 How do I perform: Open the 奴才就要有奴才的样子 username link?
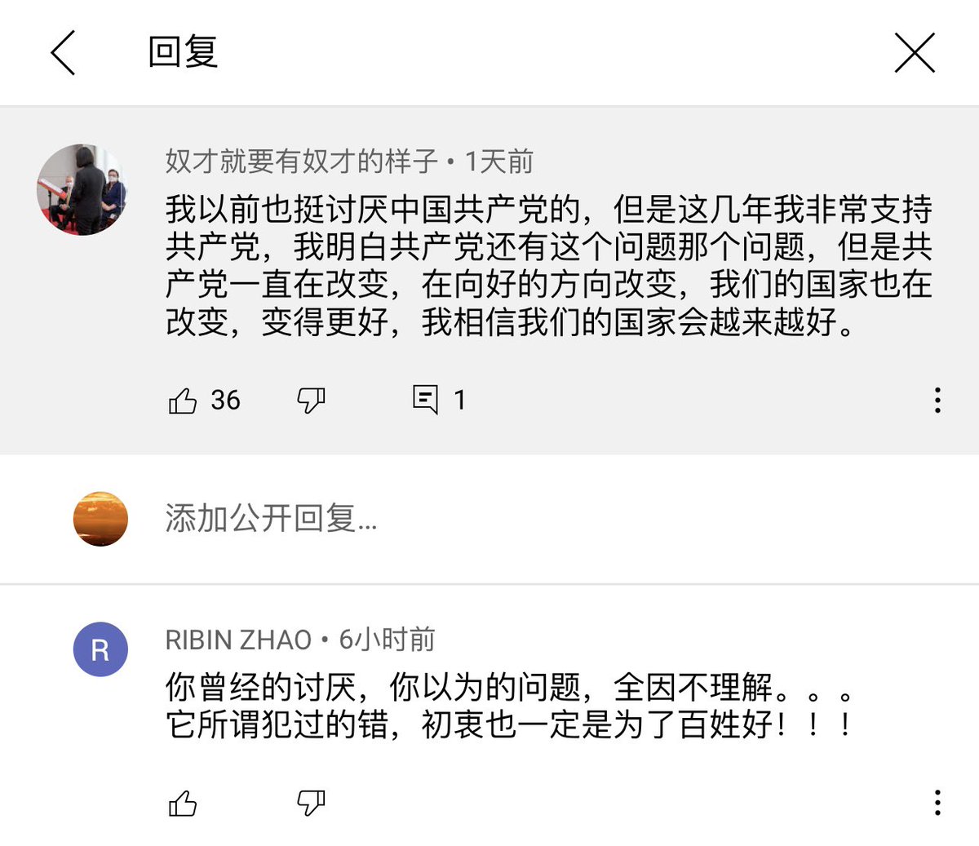pyautogui.click(x=302, y=162)
